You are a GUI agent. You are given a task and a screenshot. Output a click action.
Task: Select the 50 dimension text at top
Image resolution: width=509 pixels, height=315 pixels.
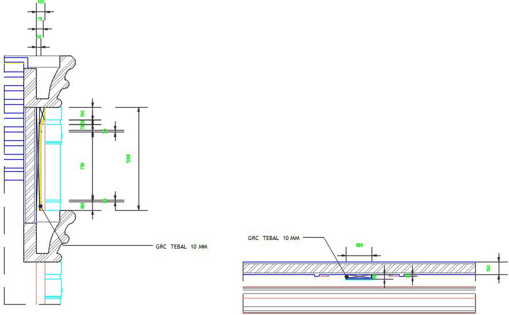click(x=38, y=37)
